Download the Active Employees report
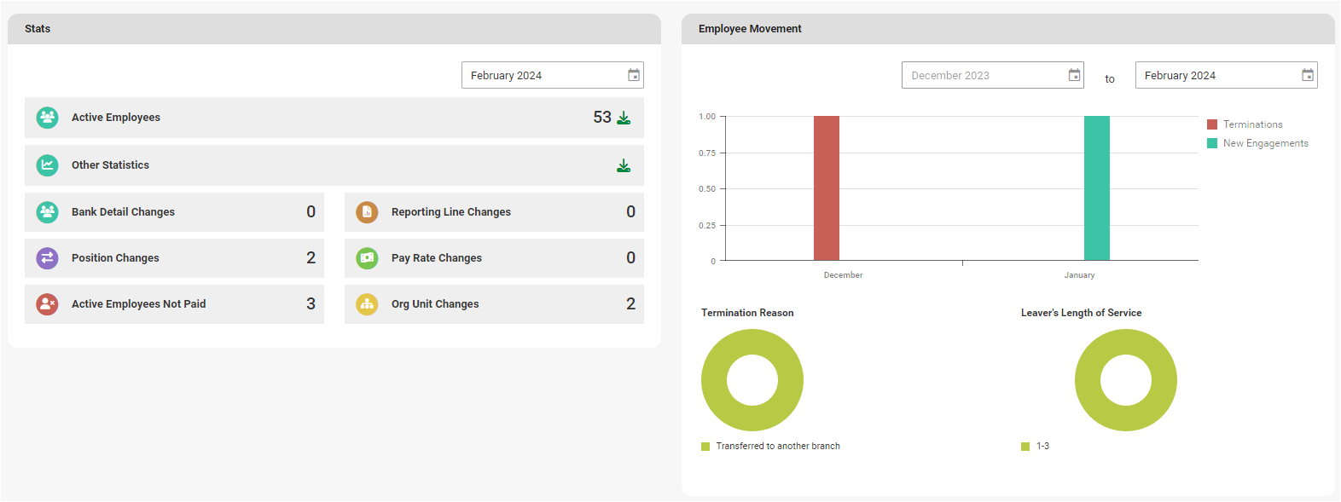 624,118
